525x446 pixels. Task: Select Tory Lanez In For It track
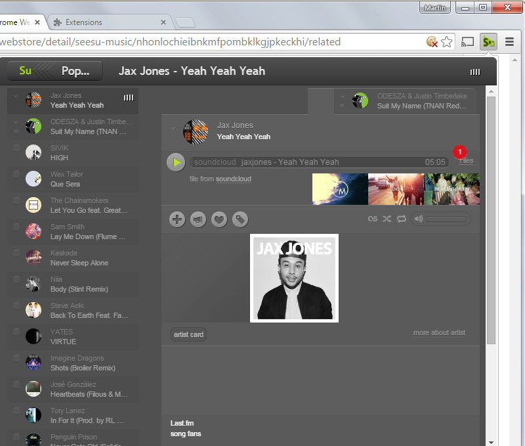pyautogui.click(x=73, y=416)
